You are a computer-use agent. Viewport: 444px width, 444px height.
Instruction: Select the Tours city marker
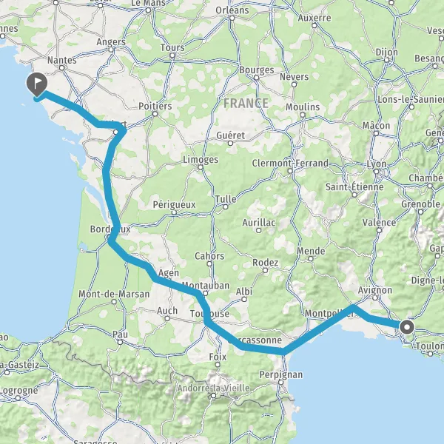coord(172,55)
